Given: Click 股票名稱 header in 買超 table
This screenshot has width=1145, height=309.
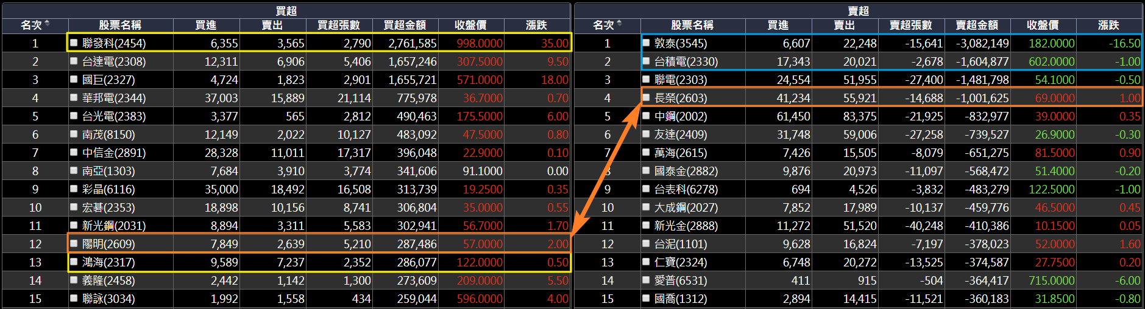Looking at the screenshot, I should click(x=120, y=25).
